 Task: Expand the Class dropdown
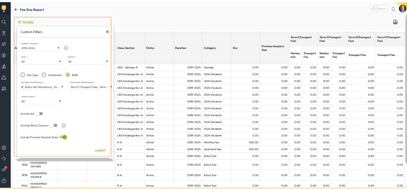click(41, 61)
